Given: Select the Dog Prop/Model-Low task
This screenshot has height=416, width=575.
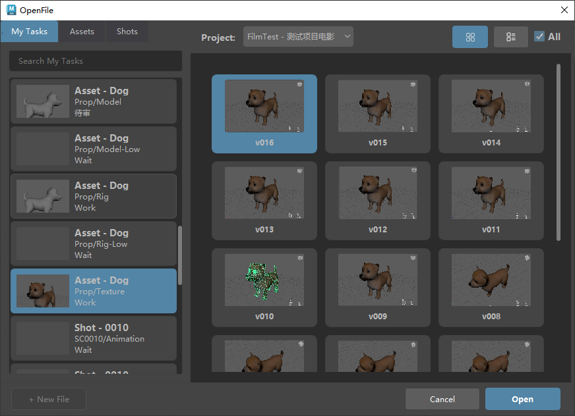Looking at the screenshot, I should click(x=94, y=149).
